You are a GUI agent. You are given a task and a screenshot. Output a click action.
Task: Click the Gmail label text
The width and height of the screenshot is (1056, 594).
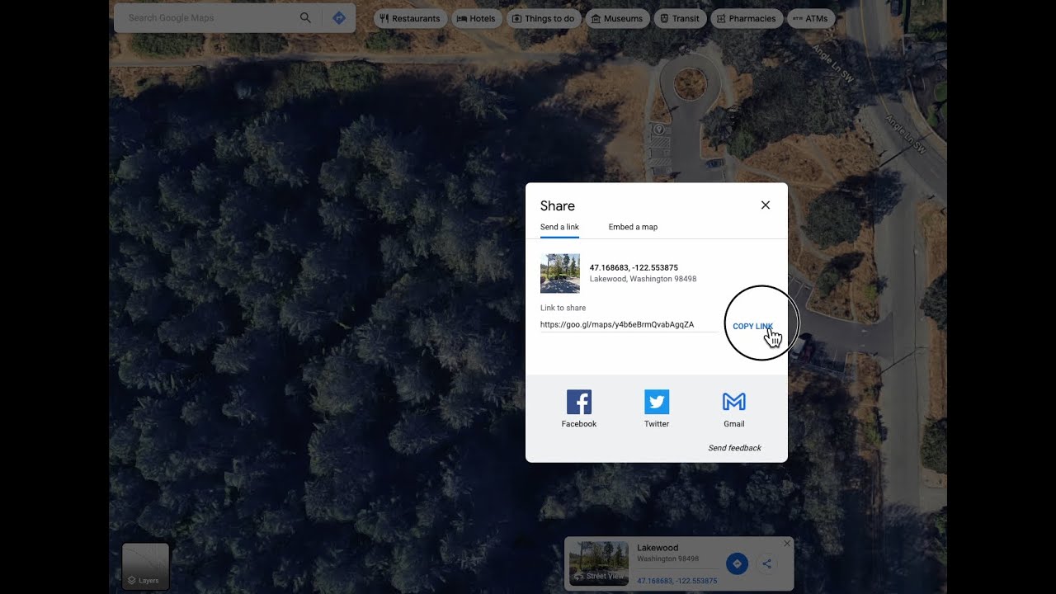coord(734,424)
